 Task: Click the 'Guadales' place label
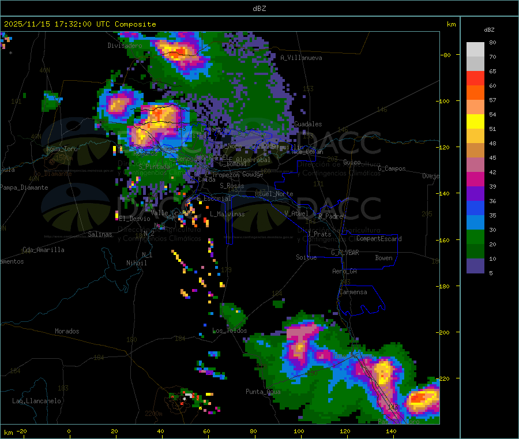click(x=308, y=124)
